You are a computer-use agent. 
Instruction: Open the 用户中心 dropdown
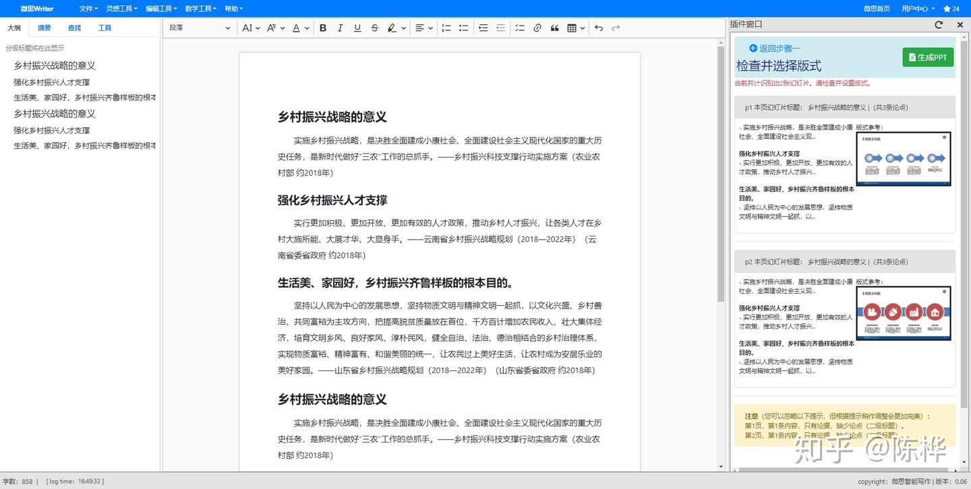click(918, 9)
